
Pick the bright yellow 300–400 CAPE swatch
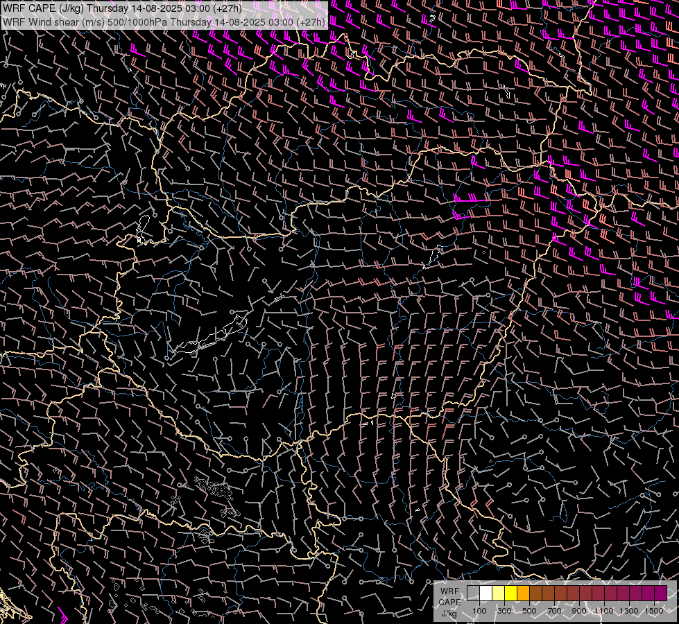click(x=511, y=593)
